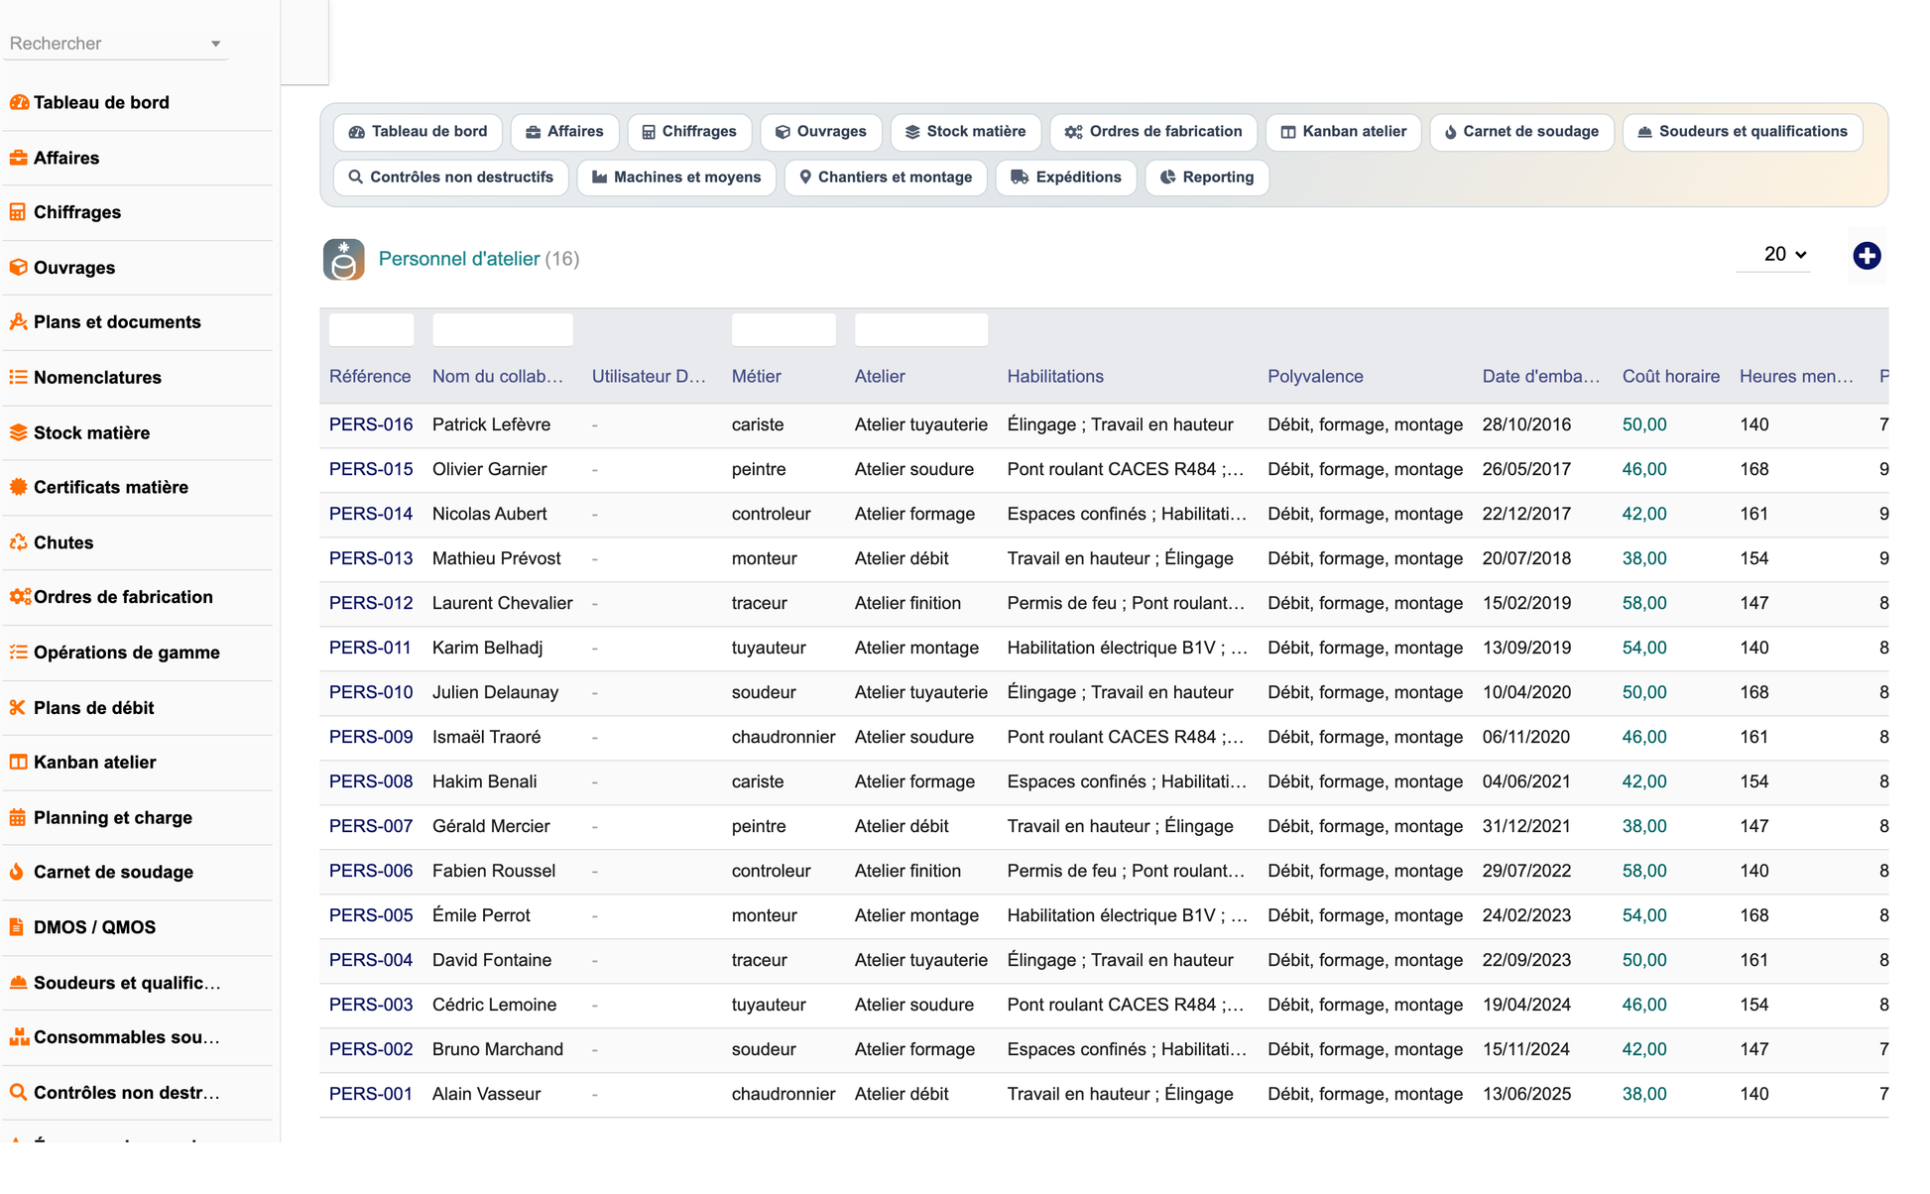Click the Contrôles non destr magnifier icon in sidebar

click(18, 1093)
